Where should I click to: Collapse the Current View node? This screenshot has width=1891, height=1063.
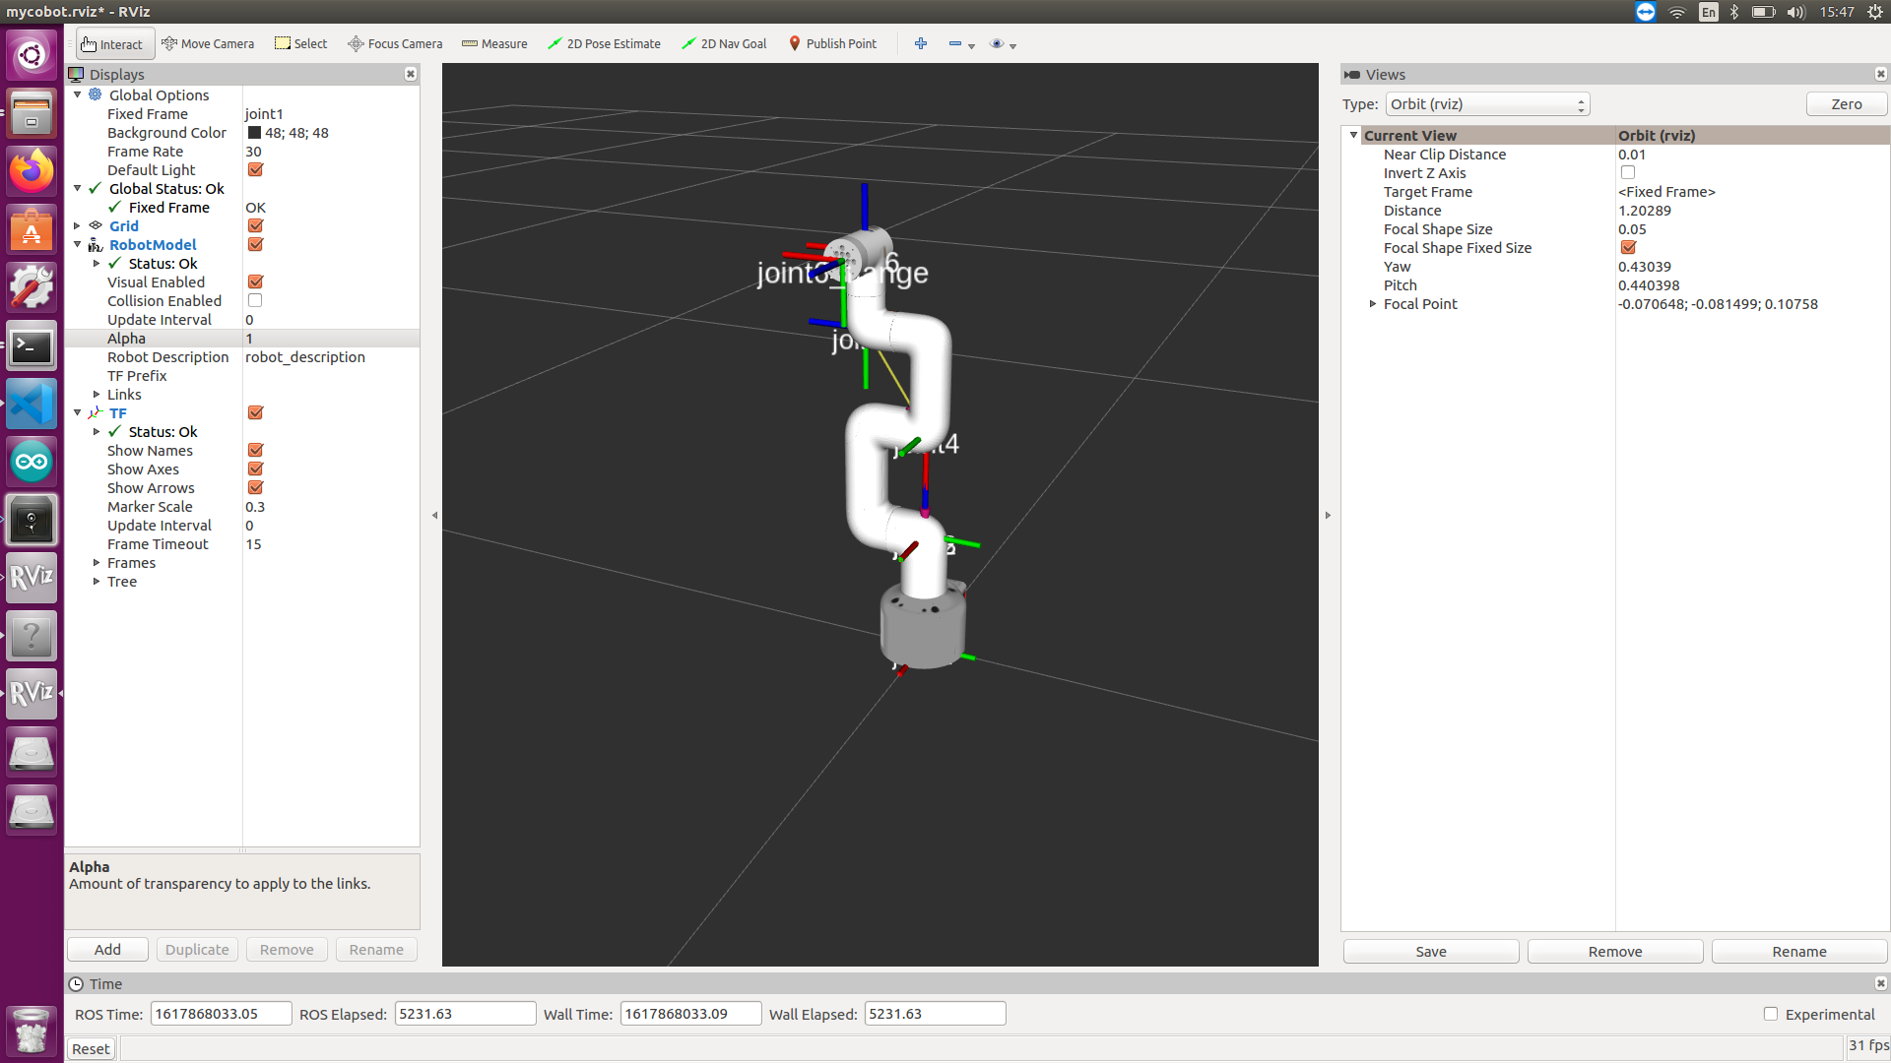coord(1354,136)
